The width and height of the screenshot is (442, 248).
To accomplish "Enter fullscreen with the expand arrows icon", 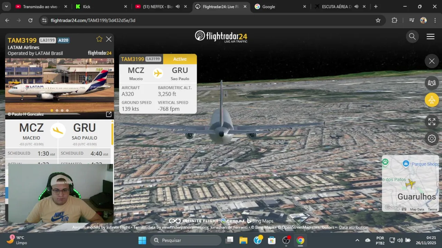I will pyautogui.click(x=432, y=122).
